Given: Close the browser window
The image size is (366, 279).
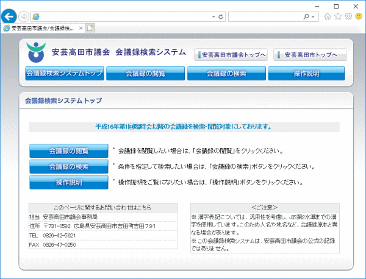Looking at the screenshot, I should [x=356, y=7].
